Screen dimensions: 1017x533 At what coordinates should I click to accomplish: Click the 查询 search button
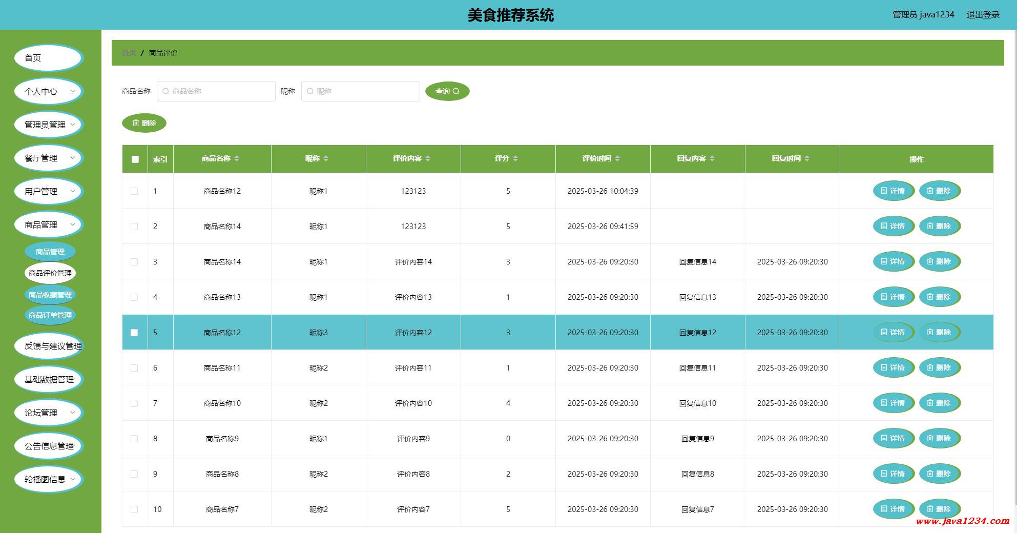[x=447, y=91]
